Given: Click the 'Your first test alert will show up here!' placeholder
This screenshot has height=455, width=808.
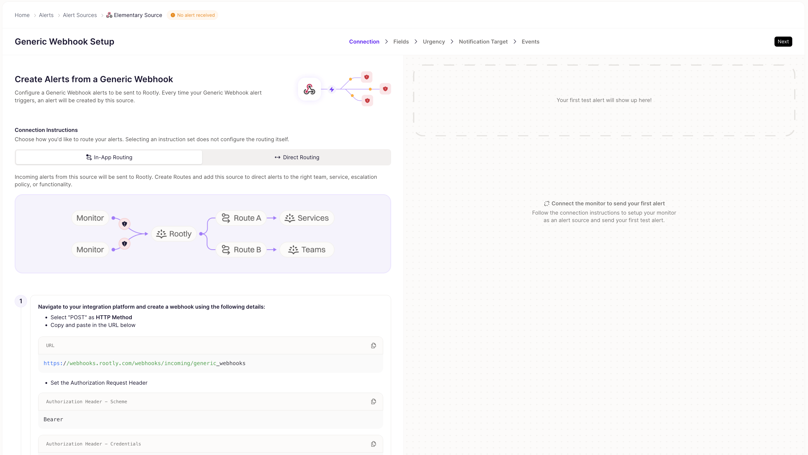Looking at the screenshot, I should pyautogui.click(x=604, y=100).
